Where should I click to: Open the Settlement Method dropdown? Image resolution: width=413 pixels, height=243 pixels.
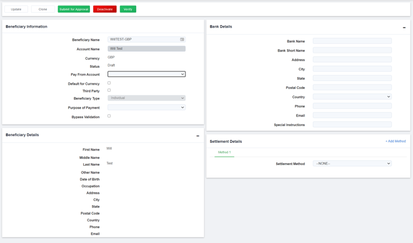[352, 164]
